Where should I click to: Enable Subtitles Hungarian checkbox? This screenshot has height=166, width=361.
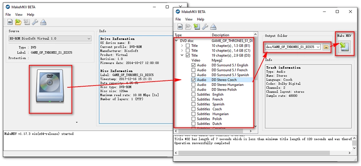[193, 114]
